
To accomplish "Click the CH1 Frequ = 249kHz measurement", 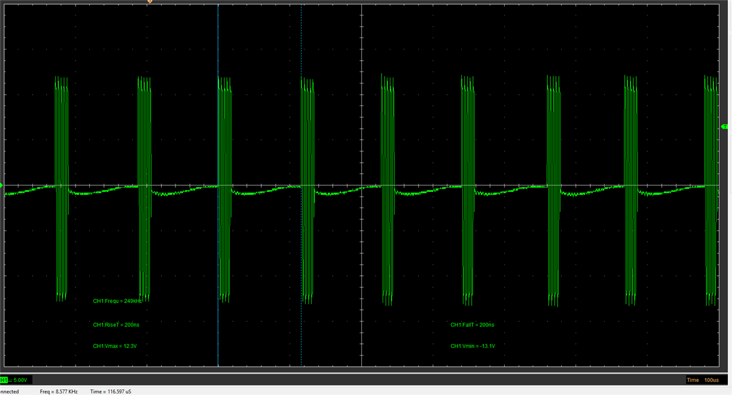I will coord(117,301).
